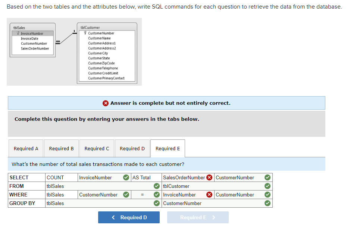Screen dimensions: 347x233
Task: Click the tblSales cell in WHERE row
Action: (x=62, y=195)
